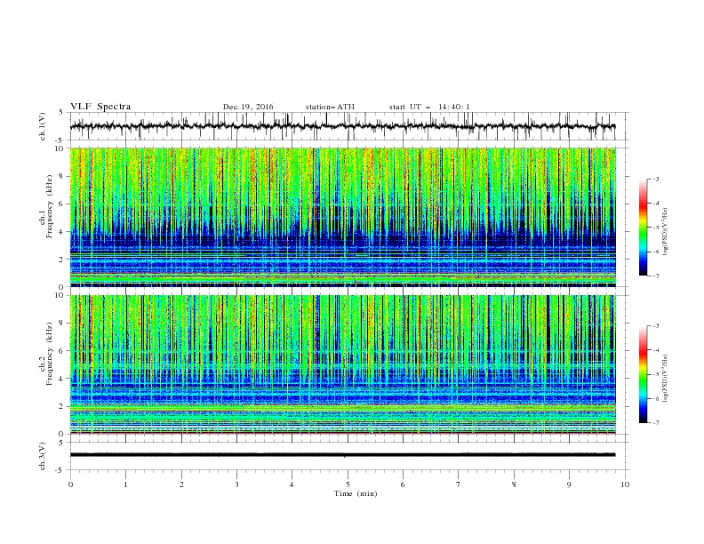This screenshot has height=544, width=704.
Task: Click the "-7" label on ch.2 color bar
Action: point(656,422)
